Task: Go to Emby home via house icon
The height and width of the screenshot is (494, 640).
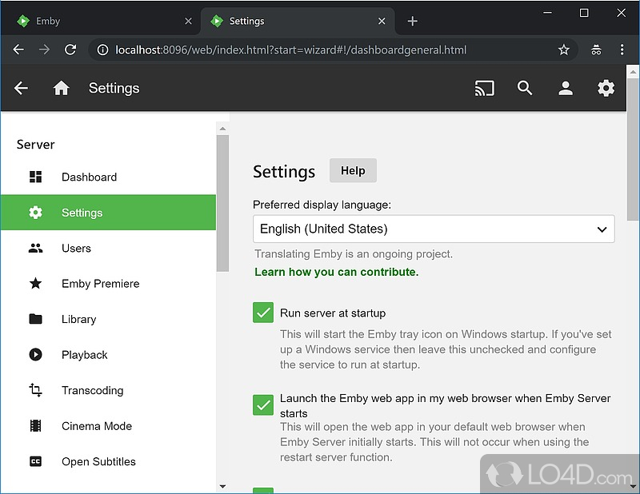Action: click(x=62, y=88)
